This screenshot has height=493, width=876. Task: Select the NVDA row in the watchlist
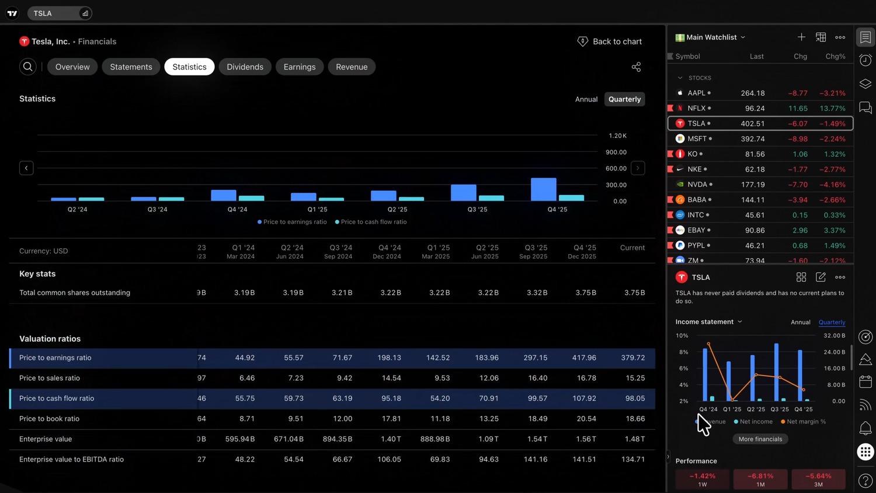pos(760,184)
